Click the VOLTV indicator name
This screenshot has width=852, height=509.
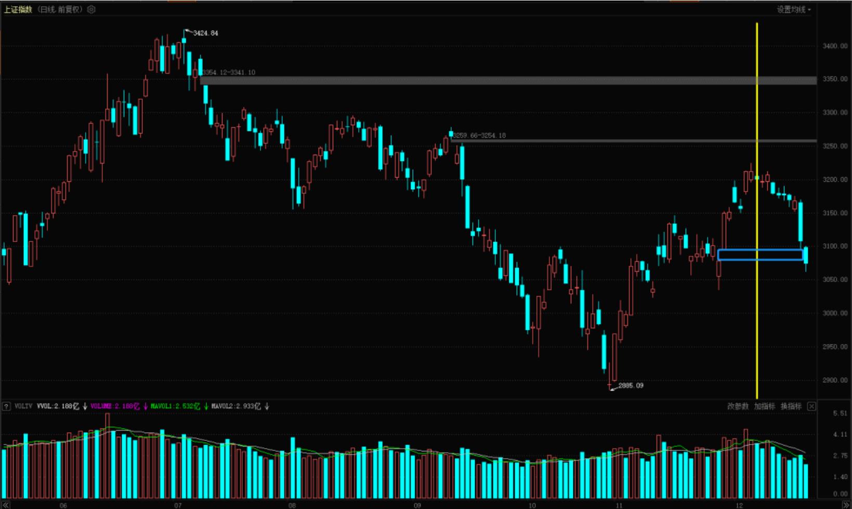[23, 406]
